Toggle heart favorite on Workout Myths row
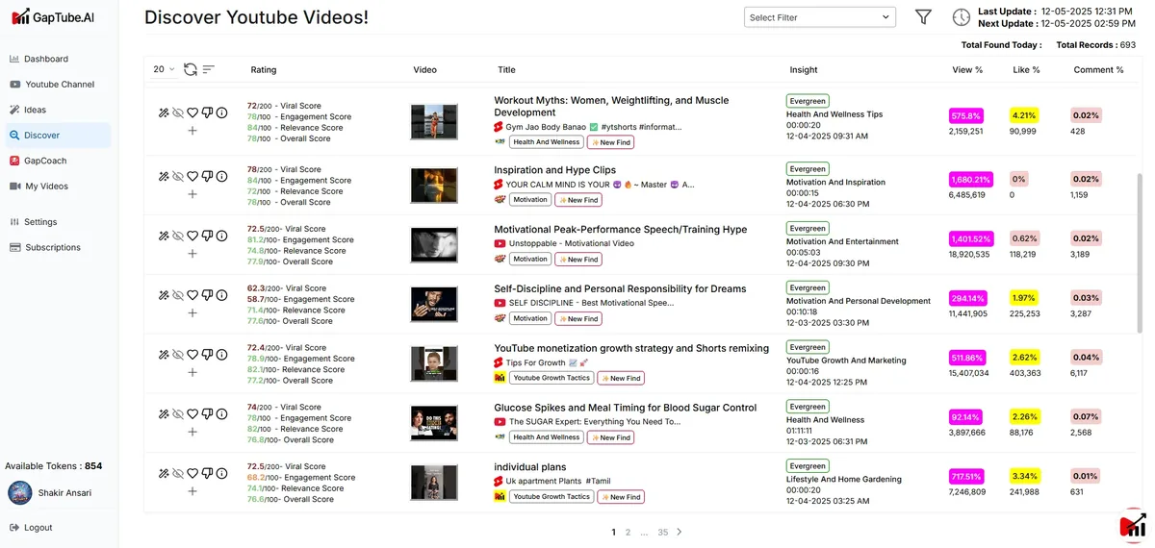 pos(192,112)
